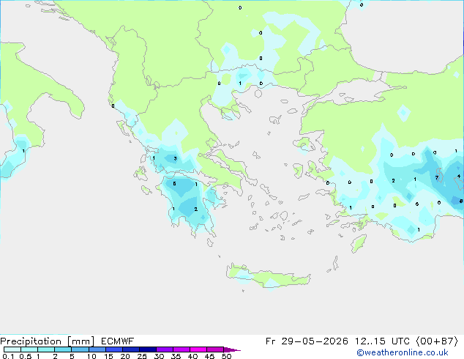Click the "12..15 UTC" time text
The width and height of the screenshot is (464, 359).
point(382,341)
